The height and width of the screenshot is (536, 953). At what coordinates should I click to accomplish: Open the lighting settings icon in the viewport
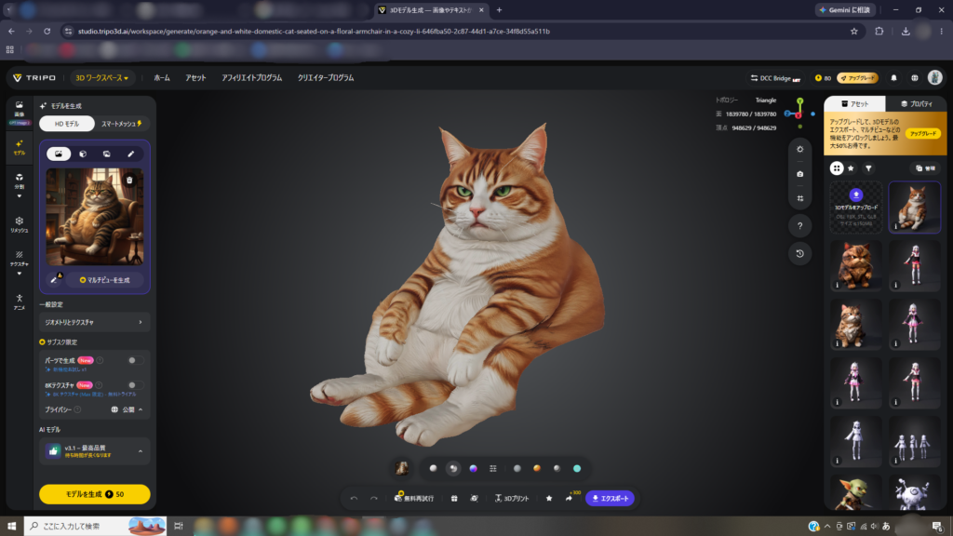coord(799,149)
